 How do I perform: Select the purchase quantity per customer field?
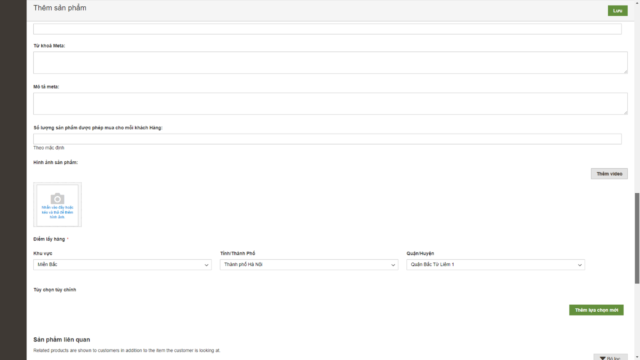[x=327, y=139]
